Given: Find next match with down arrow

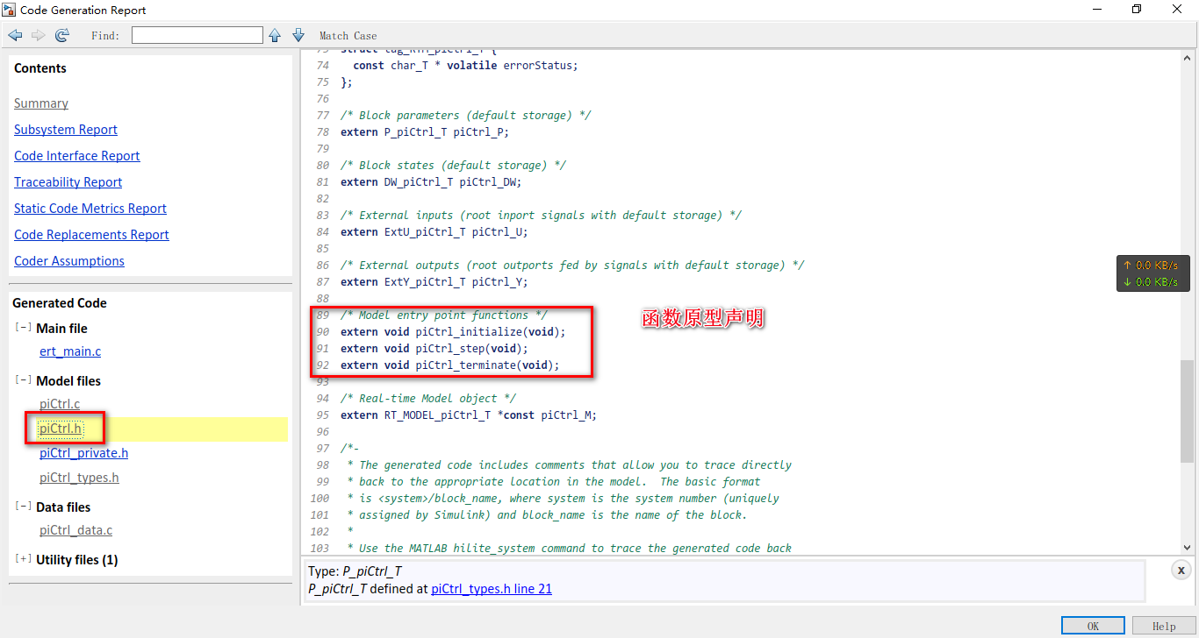Looking at the screenshot, I should [298, 35].
